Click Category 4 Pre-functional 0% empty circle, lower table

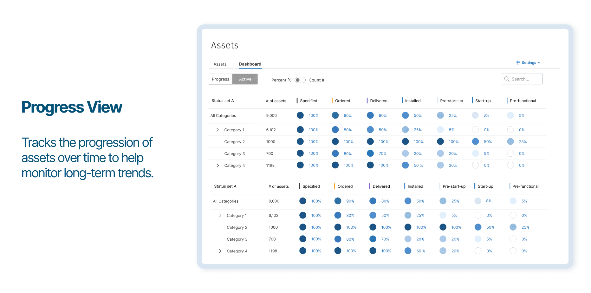[513, 251]
